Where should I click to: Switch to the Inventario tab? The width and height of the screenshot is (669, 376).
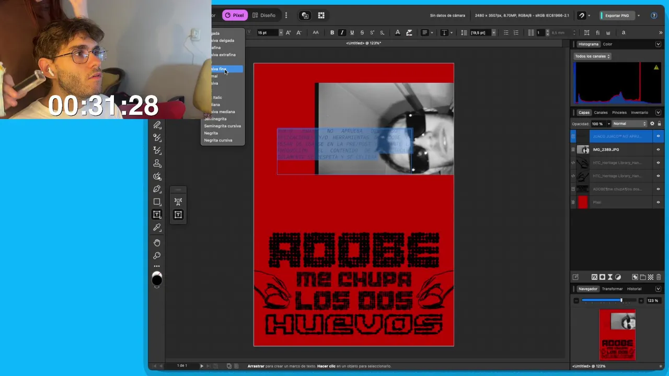(639, 112)
